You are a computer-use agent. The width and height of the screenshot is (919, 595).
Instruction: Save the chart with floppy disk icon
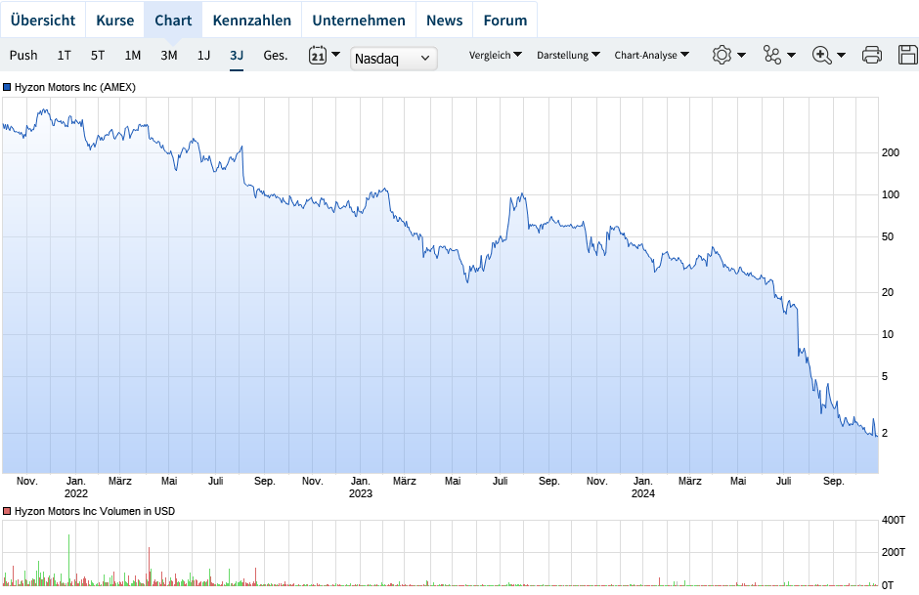pos(907,56)
